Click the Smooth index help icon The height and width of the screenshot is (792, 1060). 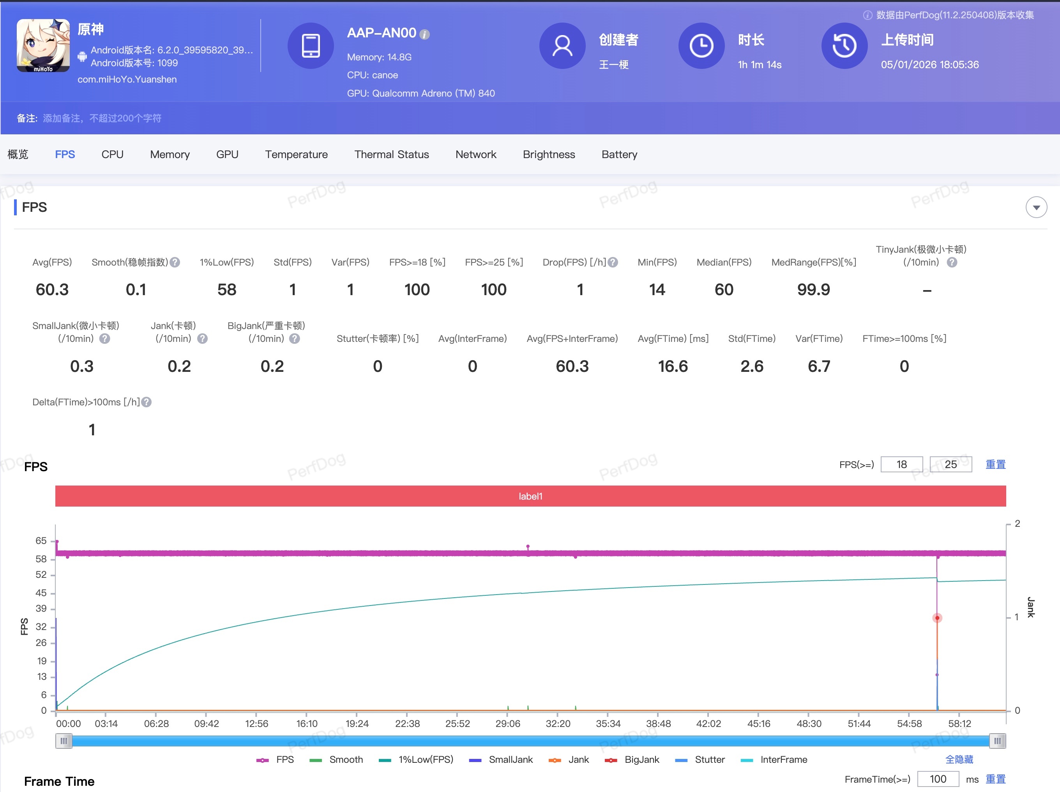click(175, 262)
